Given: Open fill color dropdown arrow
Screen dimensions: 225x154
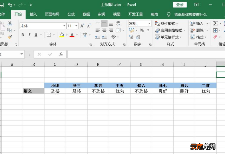Looking at the screenshot, I should [67, 35].
